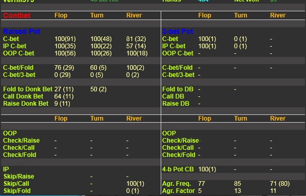
Task: Click Agr. Factor river value '11'
Action: 273,191
